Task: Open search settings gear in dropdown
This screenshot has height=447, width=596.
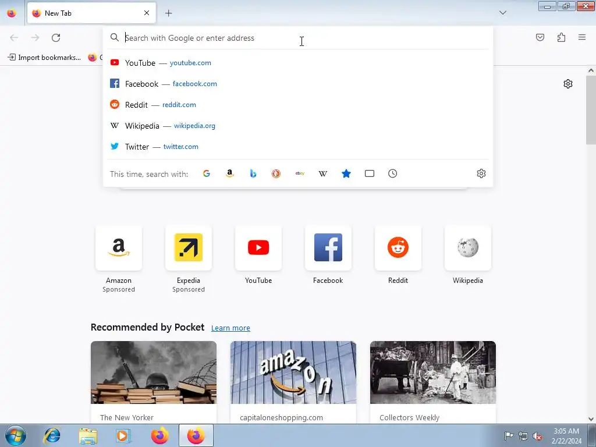Action: [x=481, y=173]
